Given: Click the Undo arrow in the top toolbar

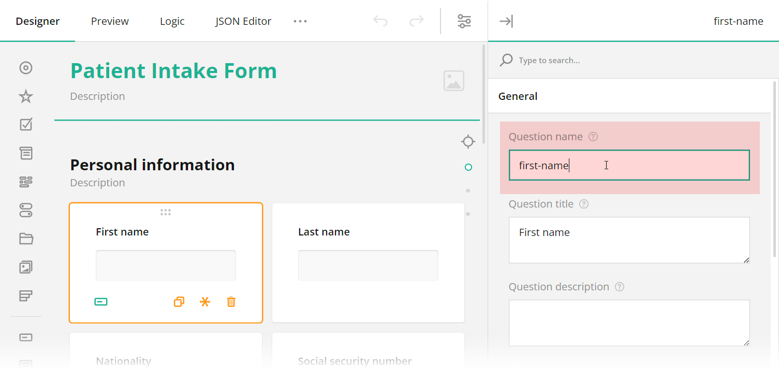Looking at the screenshot, I should (x=380, y=21).
